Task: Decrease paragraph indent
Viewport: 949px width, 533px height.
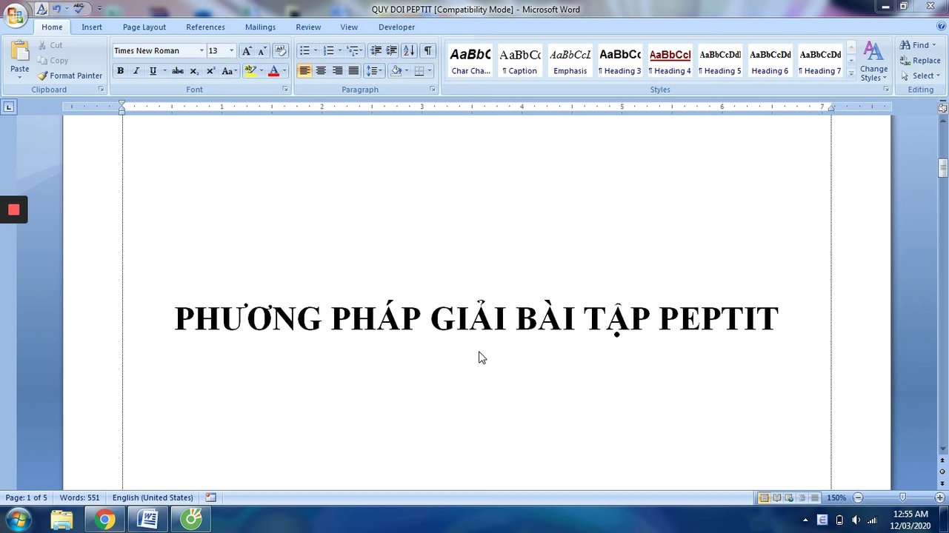Action: pos(376,50)
